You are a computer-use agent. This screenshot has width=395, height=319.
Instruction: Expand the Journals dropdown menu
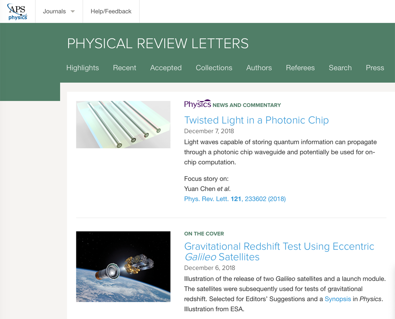(x=59, y=12)
